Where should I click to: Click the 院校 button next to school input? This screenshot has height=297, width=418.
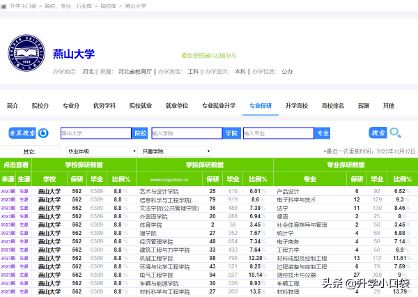coord(140,133)
